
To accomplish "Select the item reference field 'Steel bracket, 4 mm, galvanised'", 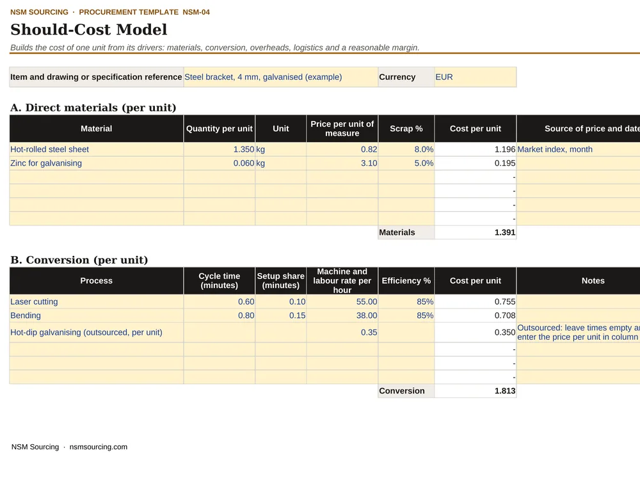I will (281, 77).
